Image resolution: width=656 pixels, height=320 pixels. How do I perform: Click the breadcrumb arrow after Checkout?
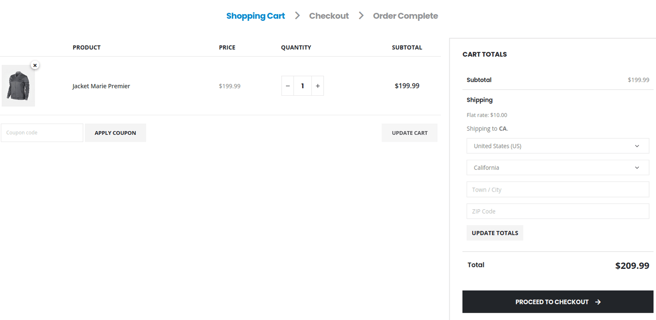coord(360,15)
